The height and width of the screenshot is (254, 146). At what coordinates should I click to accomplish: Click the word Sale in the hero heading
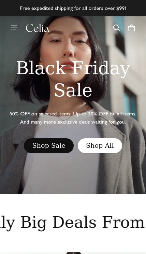coord(73,90)
